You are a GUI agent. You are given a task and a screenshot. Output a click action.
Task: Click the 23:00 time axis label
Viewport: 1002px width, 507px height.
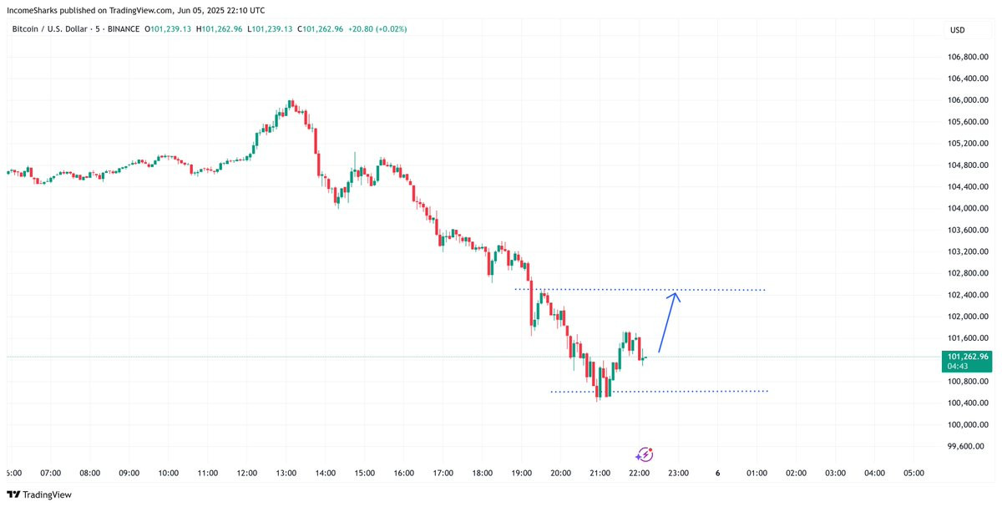[x=678, y=473]
